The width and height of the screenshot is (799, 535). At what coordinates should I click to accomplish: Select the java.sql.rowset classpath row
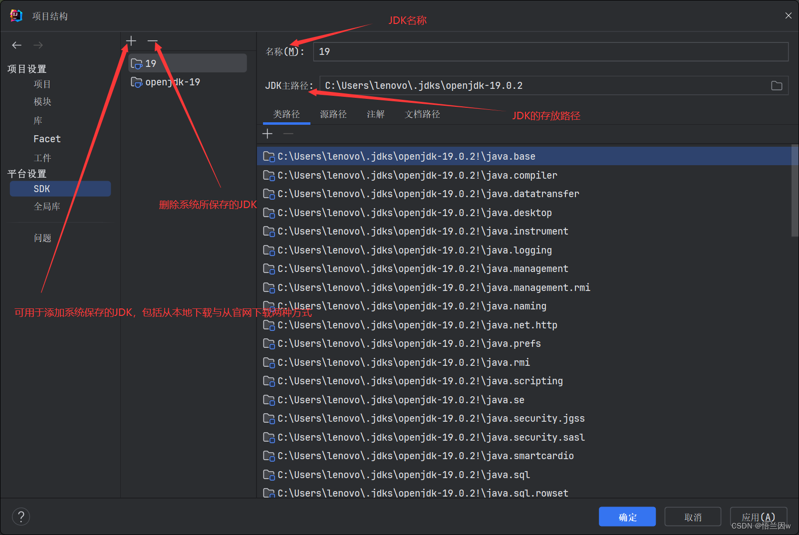[524, 492]
